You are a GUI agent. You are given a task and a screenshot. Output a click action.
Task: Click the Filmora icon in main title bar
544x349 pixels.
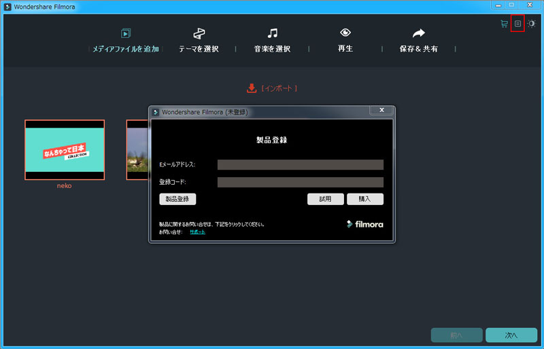click(x=7, y=7)
